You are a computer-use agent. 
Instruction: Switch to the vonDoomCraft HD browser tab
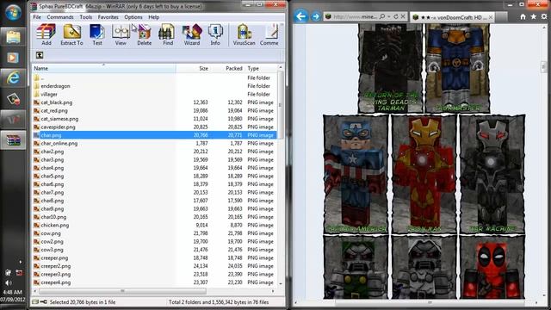tap(453, 17)
